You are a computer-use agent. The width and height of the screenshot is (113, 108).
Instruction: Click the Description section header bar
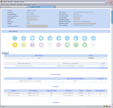point(56,31)
